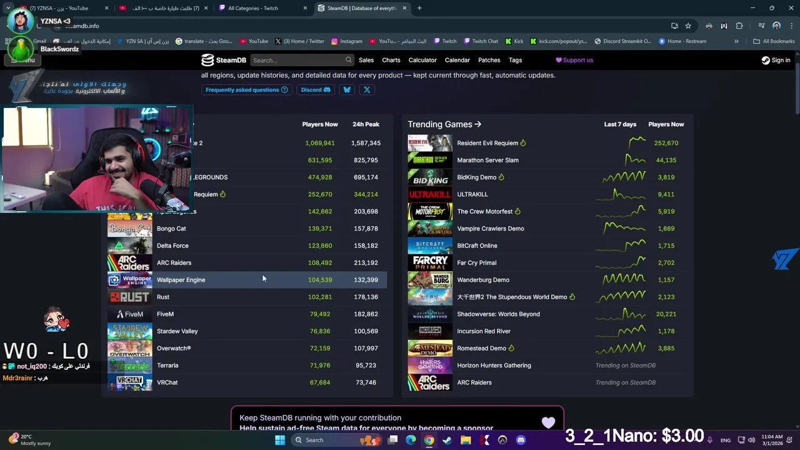Open Frequently asked questions

247,90
